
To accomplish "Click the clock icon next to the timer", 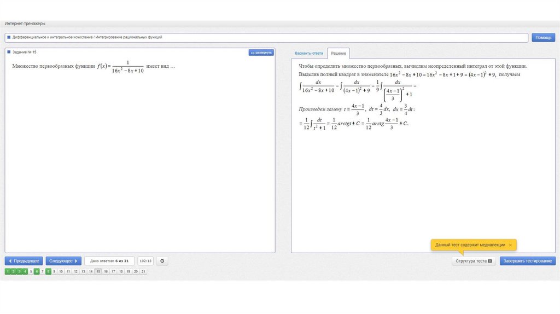I will (x=162, y=261).
